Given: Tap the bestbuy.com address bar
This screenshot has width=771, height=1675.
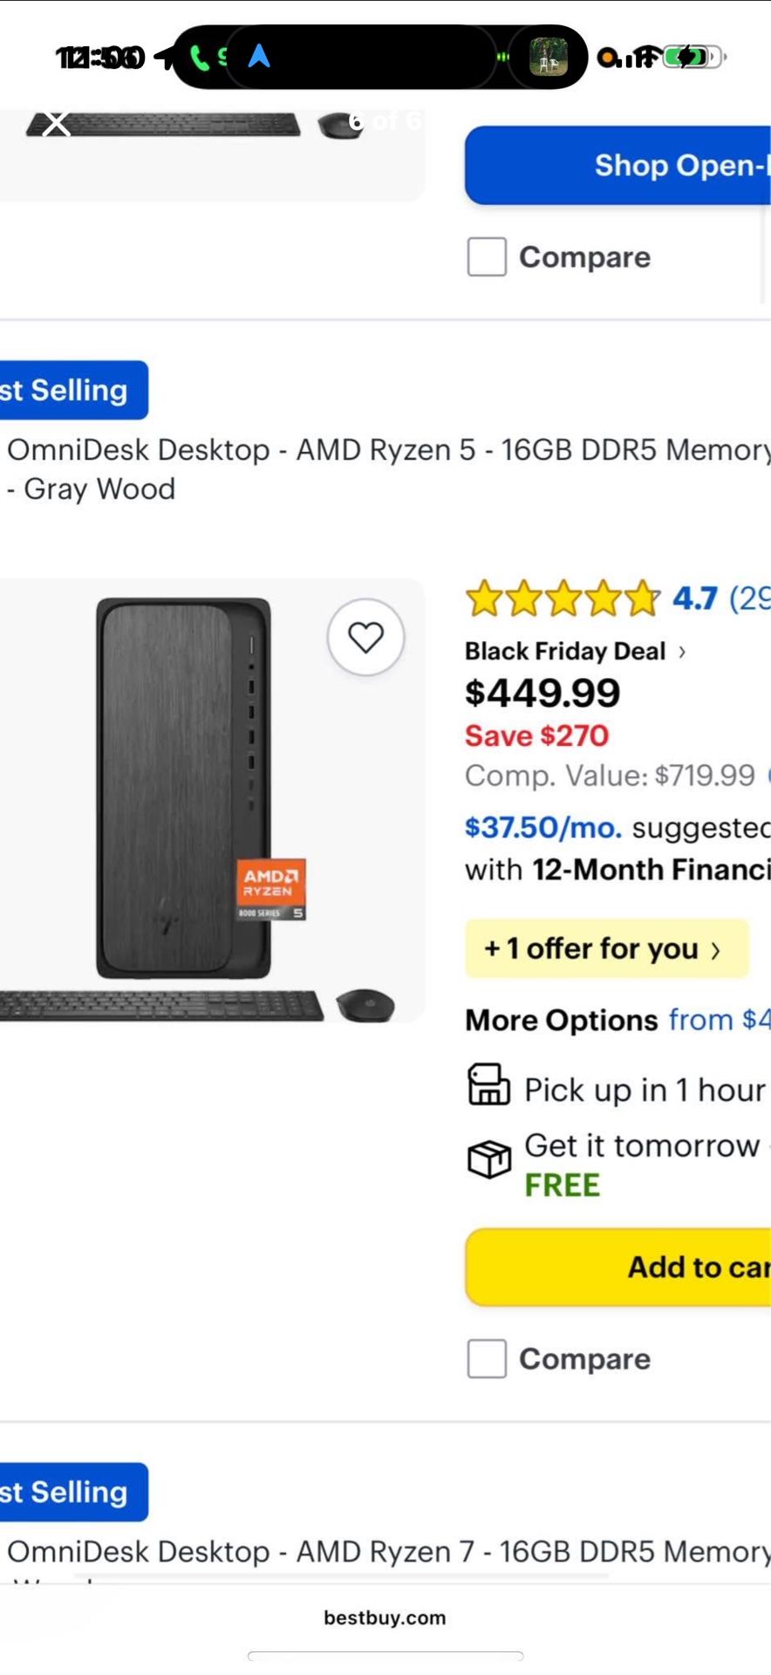Looking at the screenshot, I should (x=385, y=1618).
